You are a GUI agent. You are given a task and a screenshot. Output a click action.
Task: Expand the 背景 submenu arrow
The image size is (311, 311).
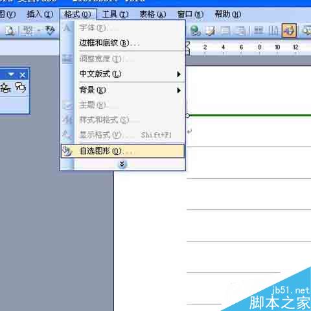[179, 90]
